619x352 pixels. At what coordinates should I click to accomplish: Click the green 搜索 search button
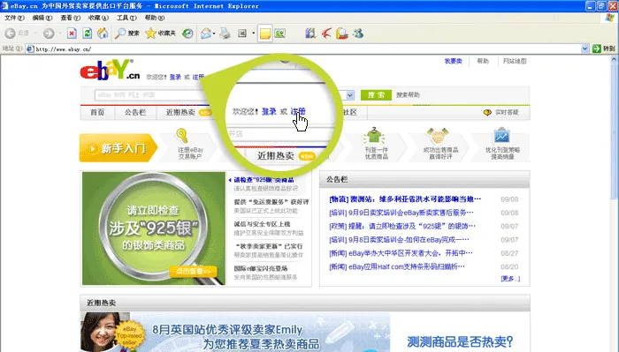coord(376,95)
